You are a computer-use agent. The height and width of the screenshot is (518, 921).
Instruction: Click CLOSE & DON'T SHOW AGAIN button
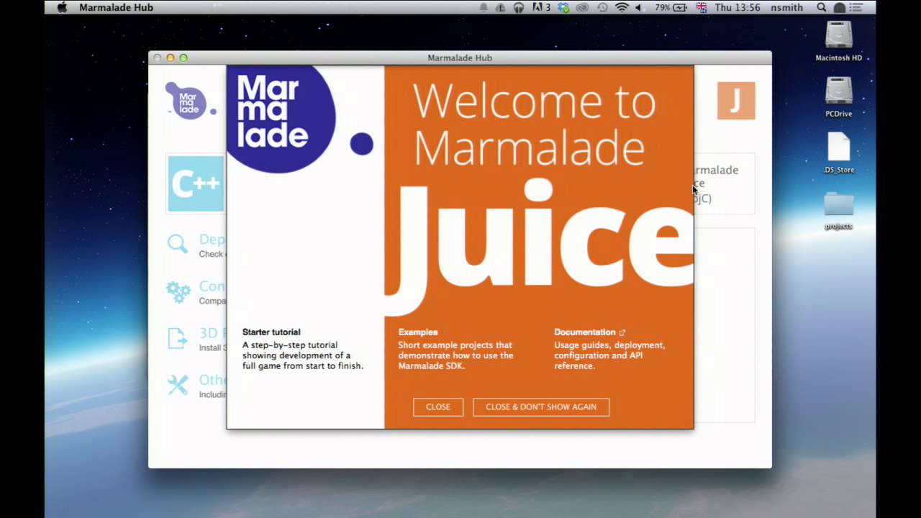541,406
